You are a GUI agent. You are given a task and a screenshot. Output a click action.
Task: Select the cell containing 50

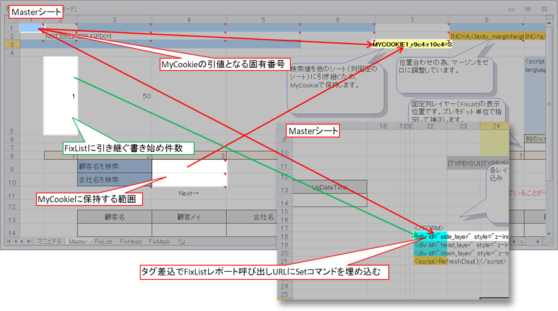click(x=114, y=96)
